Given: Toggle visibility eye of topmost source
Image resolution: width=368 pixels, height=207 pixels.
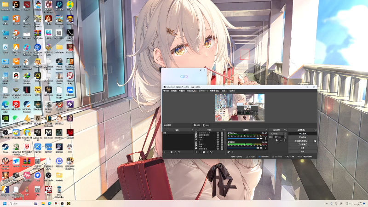Looking at the screenshot, I should click(218, 132).
